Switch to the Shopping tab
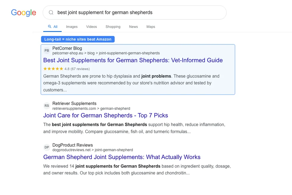The width and height of the screenshot is (292, 195). pyautogui.click(x=113, y=27)
